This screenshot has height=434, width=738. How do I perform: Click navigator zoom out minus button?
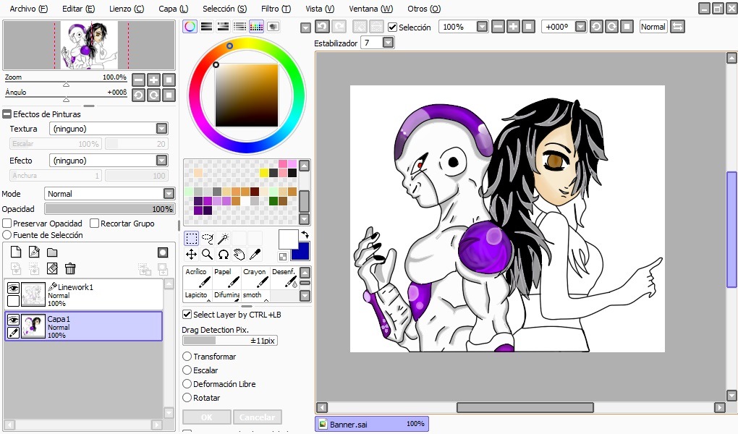(x=138, y=80)
